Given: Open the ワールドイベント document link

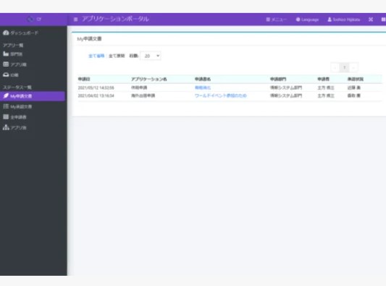Looking at the screenshot, I should (221, 96).
